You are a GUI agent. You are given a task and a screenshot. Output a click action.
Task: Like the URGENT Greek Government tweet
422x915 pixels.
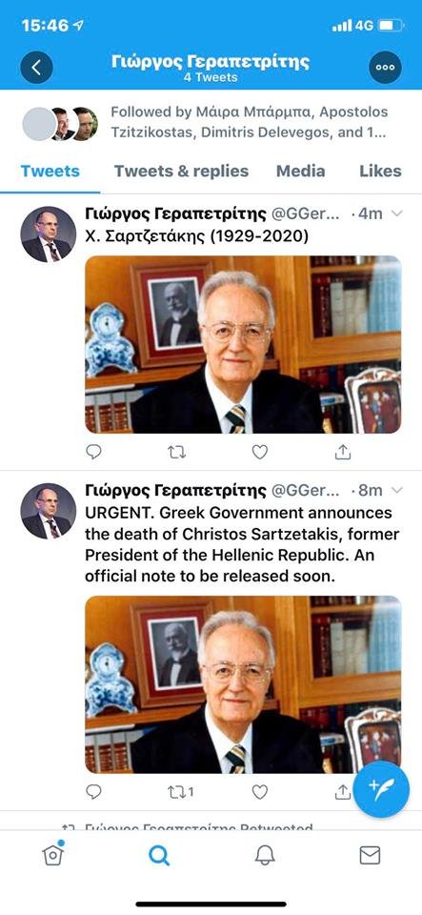pos(259,791)
